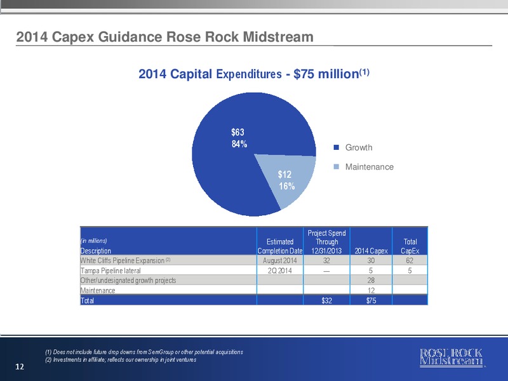Click footnote (2) about investments in affiliate
The height and width of the screenshot is (381, 508).
(x=121, y=359)
